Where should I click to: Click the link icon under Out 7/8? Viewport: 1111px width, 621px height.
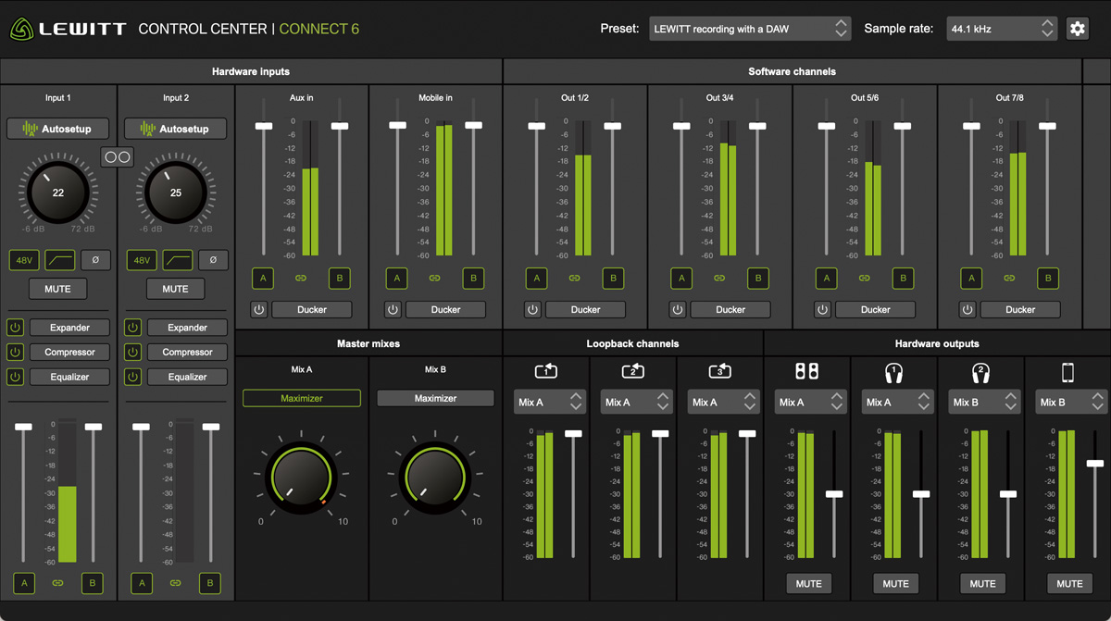[x=1009, y=278]
